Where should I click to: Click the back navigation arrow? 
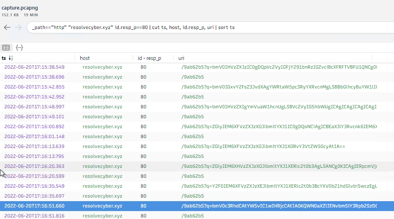pos(7,27)
